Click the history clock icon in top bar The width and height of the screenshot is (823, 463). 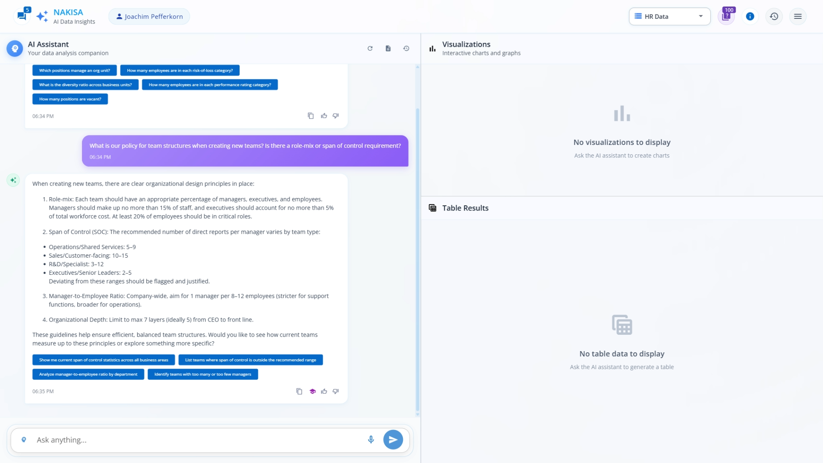pyautogui.click(x=774, y=16)
